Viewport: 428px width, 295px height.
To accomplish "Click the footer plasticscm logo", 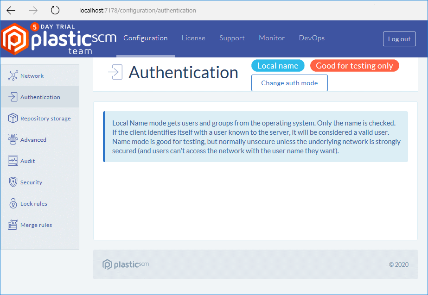I will coord(126,264).
